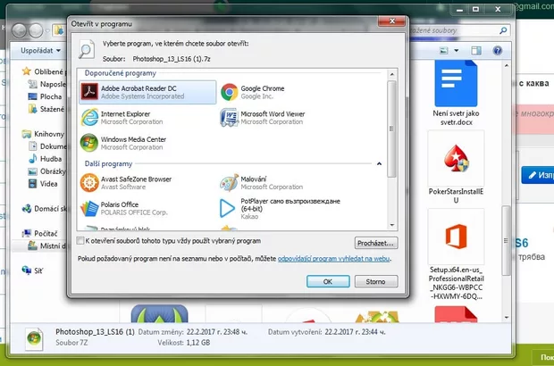Cancel with the Storno button

[x=376, y=282]
